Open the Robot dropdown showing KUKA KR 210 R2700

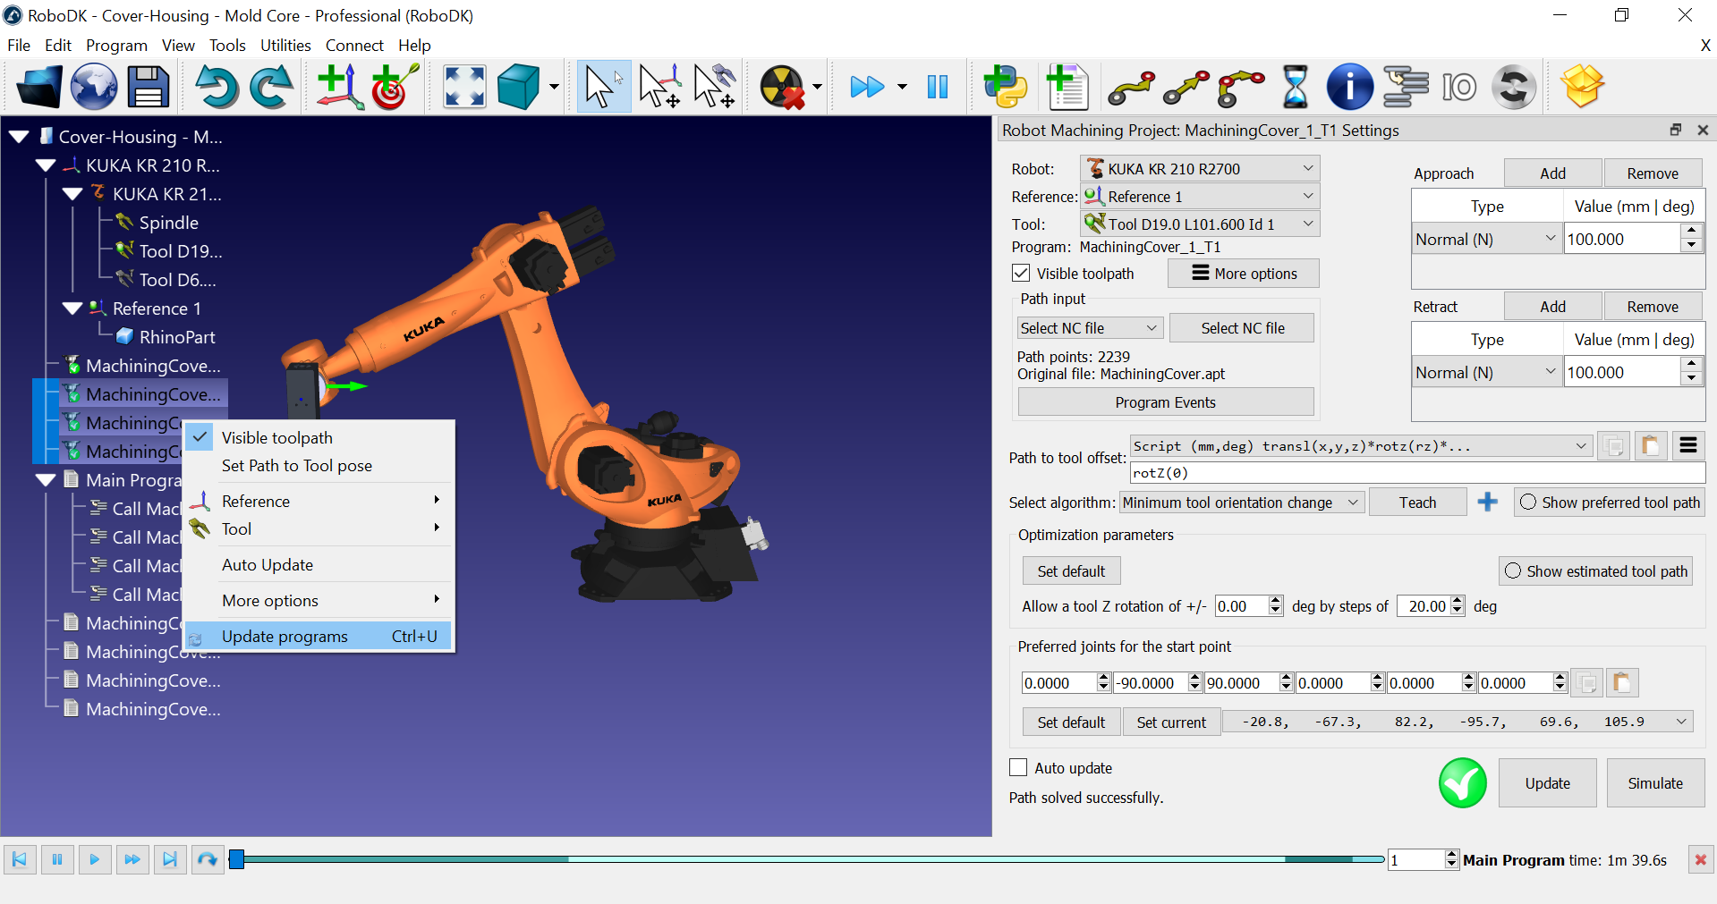1199,168
